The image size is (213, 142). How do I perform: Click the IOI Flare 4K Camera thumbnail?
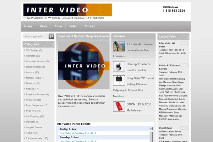pos(119,47)
